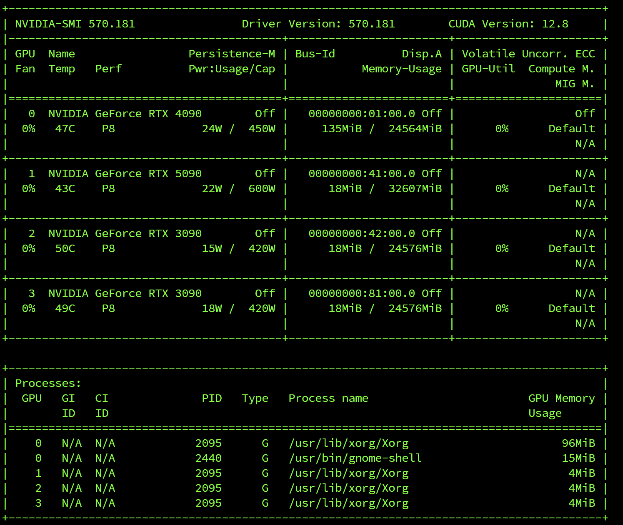Viewport: 623px width, 525px height.
Task: Select GPU 3's 'NVIDIA GeForce RTX 3090' name
Action: click(x=125, y=293)
